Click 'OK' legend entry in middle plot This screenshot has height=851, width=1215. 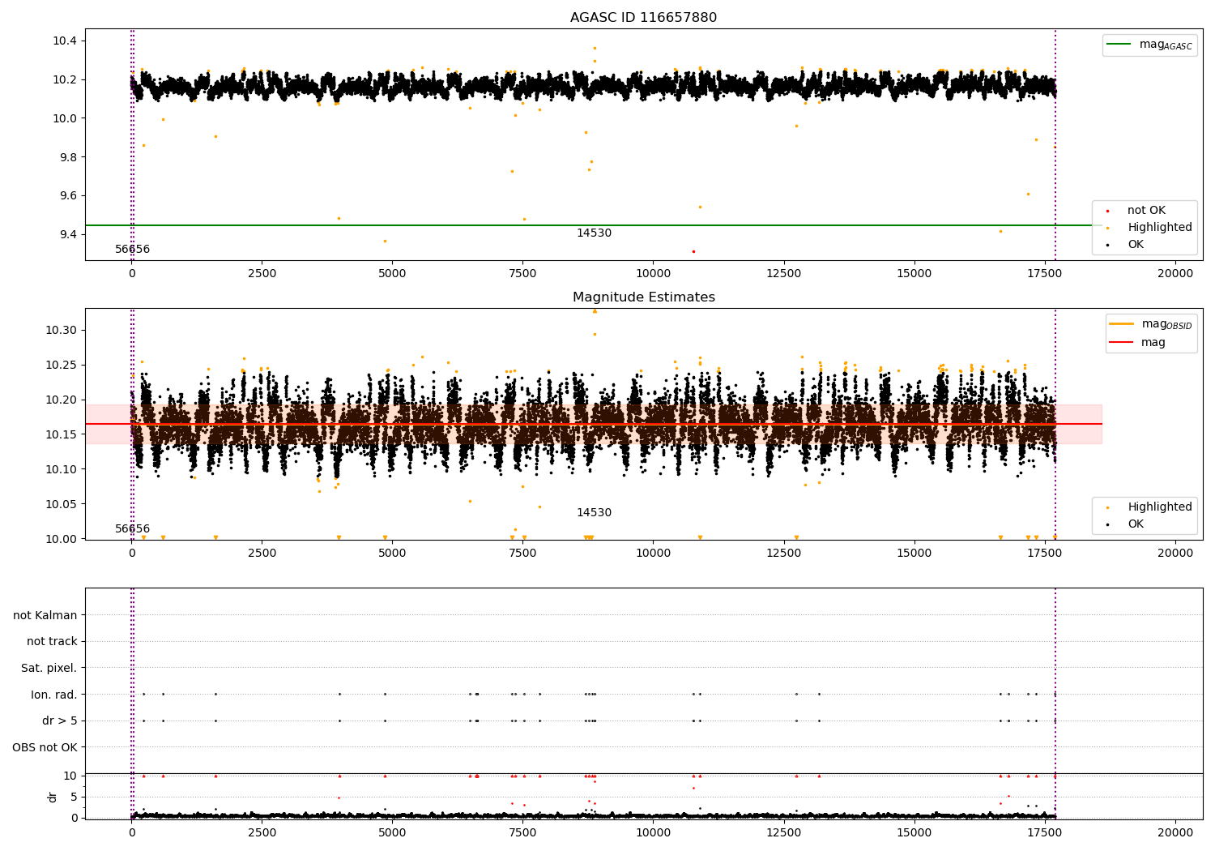click(x=1136, y=524)
